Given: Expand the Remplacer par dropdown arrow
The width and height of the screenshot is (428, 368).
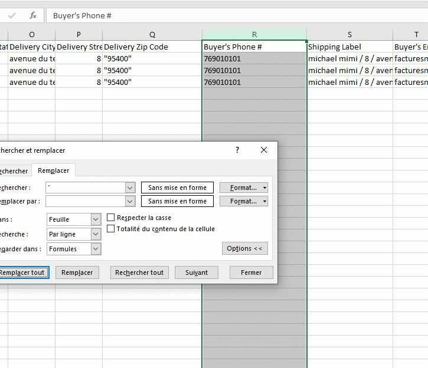Looking at the screenshot, I should 130,201.
